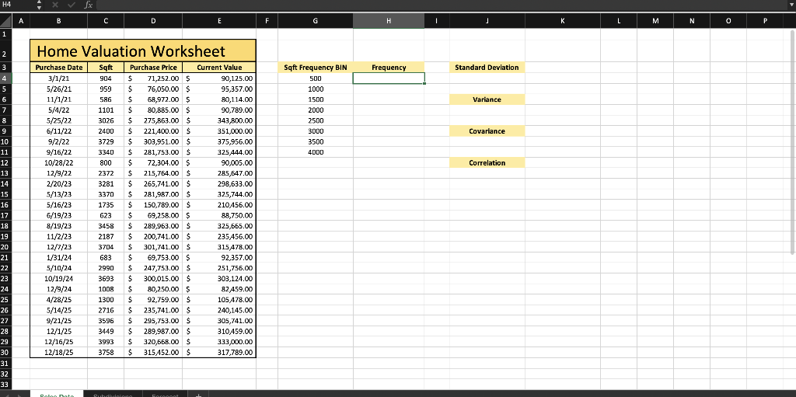
Task: Click the Standard Deviation label cell
Action: tap(487, 68)
